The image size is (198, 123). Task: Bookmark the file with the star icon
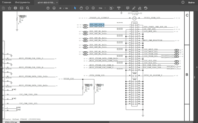(x=9, y=8)
